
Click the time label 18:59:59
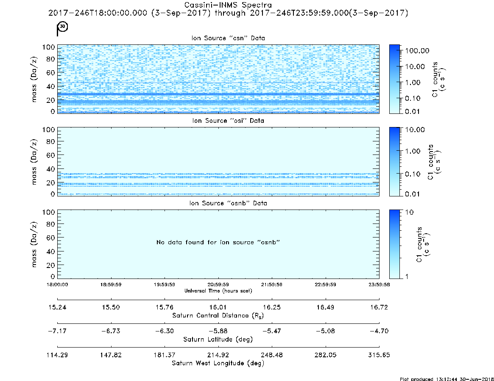click(x=111, y=284)
